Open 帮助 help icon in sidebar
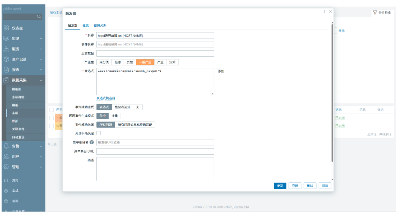 [6, 201]
